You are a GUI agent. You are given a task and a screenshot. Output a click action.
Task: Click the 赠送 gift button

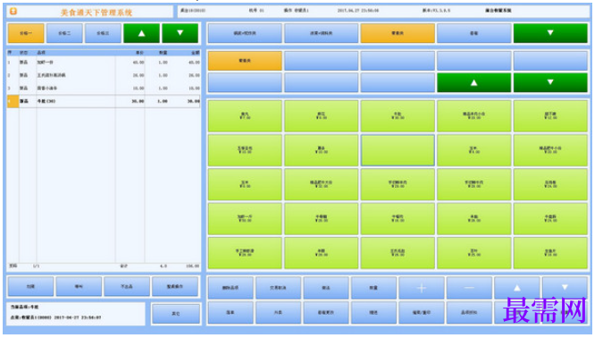click(373, 312)
